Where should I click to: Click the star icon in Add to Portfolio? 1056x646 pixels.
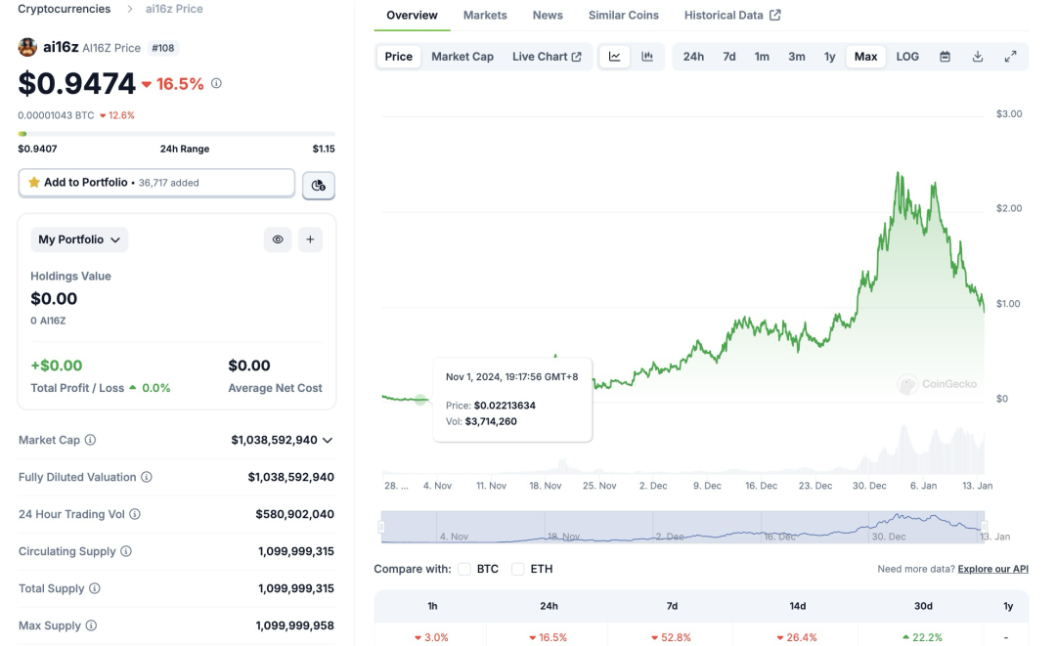tap(33, 183)
